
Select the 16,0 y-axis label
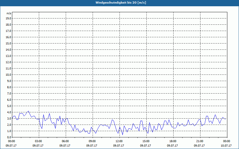click(8, 37)
